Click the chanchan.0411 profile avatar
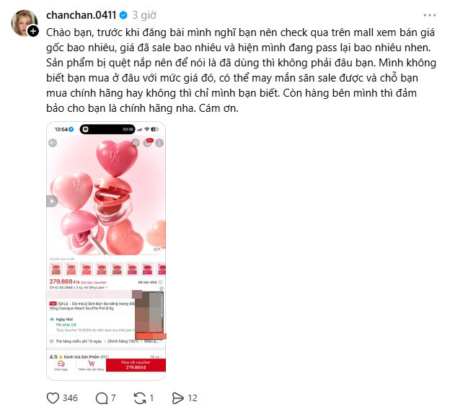Screen dimensions: 450x417 tap(24, 23)
